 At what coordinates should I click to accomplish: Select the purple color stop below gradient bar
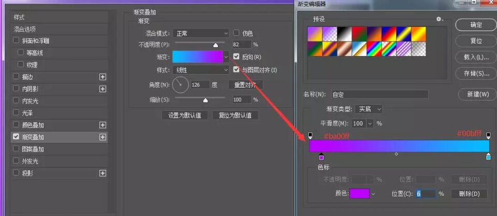tap(321, 156)
